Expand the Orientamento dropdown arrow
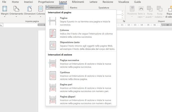Image resolution: width=172 pixels, height=112 pixels. coord(16,17)
